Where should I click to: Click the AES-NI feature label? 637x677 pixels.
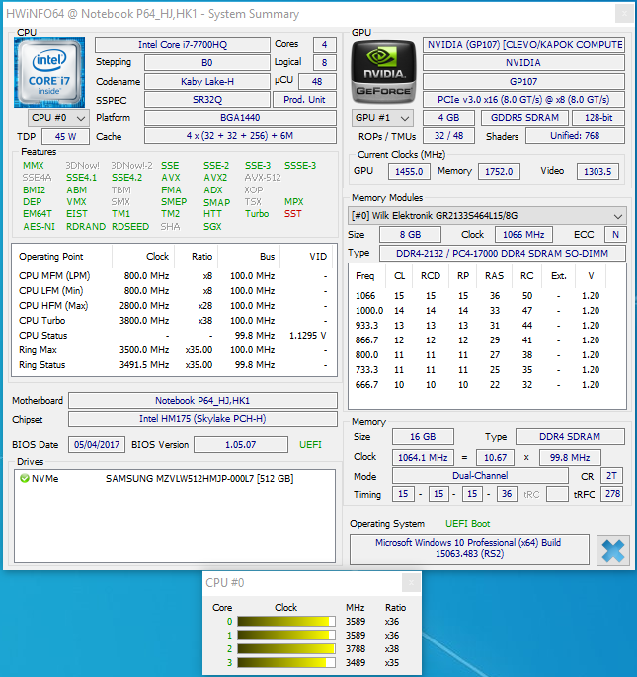39,227
